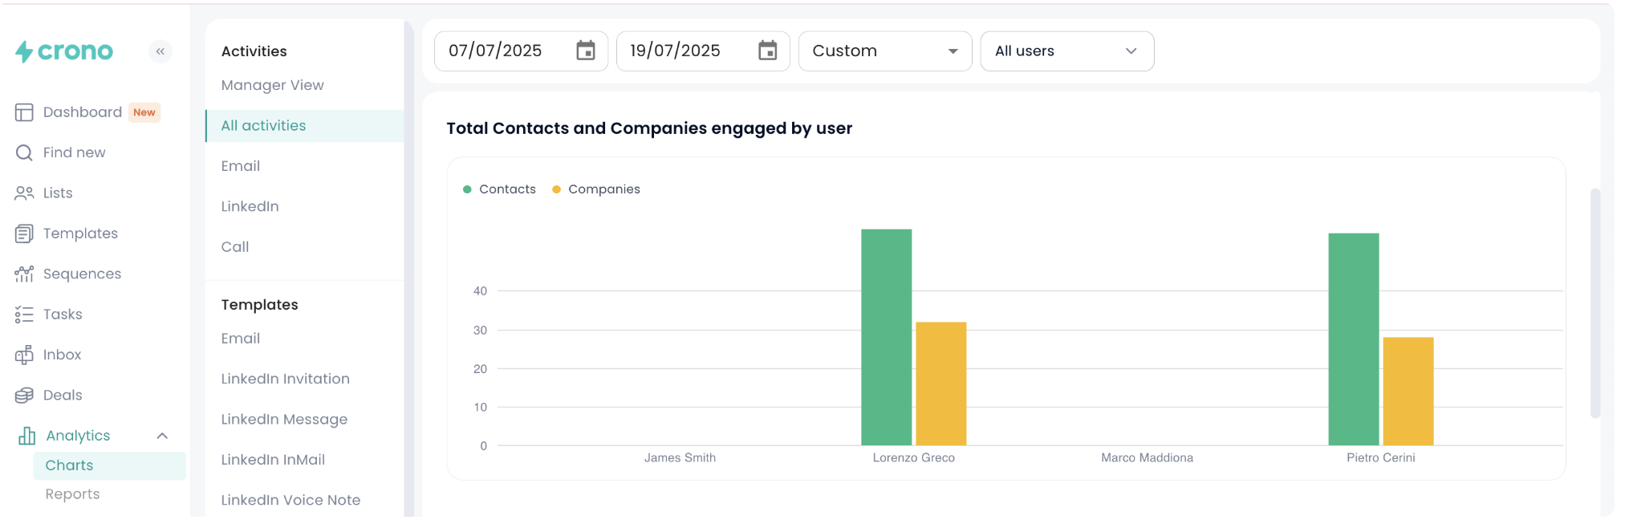Viewport: 1629px width, 528px height.
Task: Click the Tasks list icon
Action: (24, 315)
